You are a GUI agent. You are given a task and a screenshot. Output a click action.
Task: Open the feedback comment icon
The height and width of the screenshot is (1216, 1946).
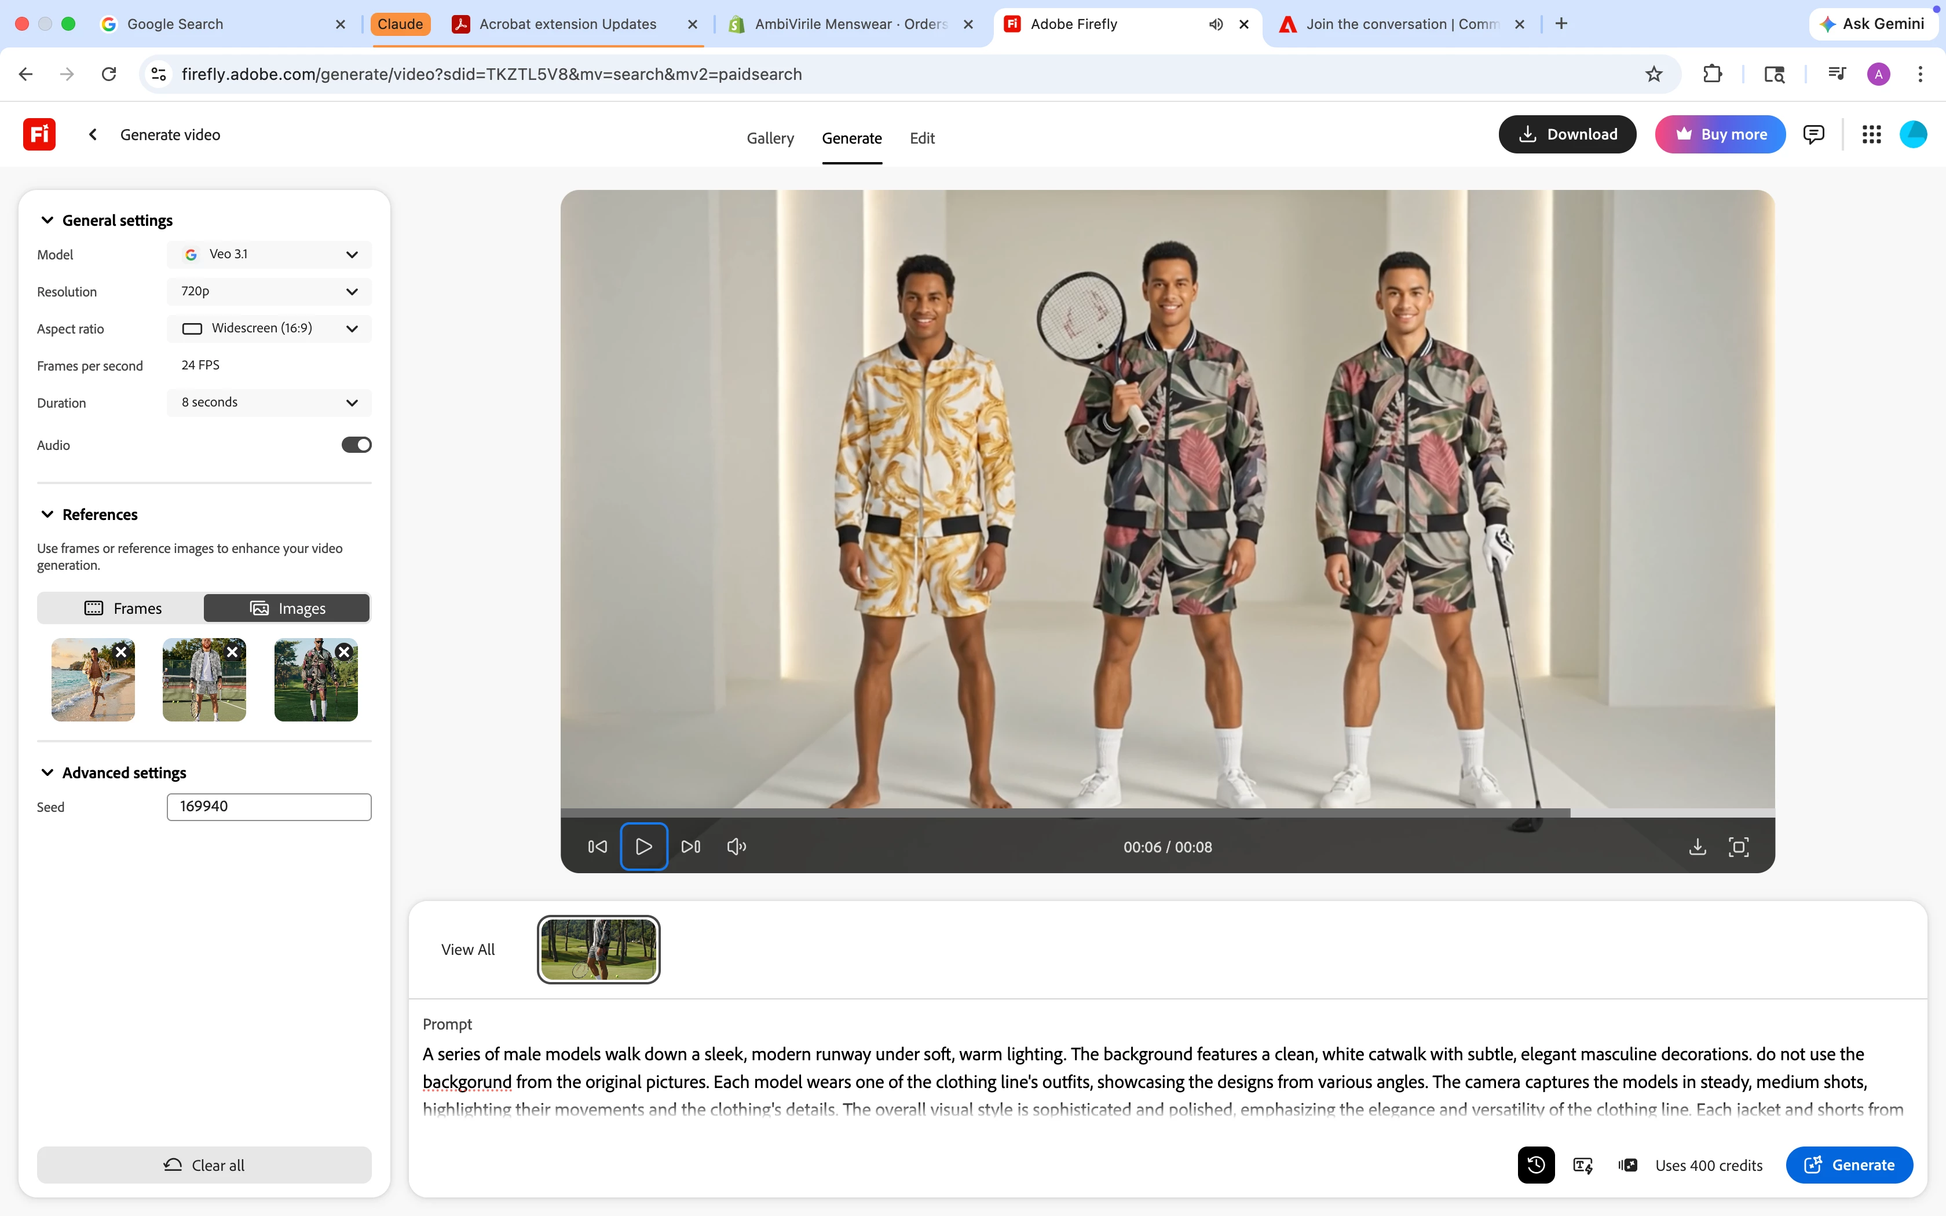pyautogui.click(x=1813, y=134)
